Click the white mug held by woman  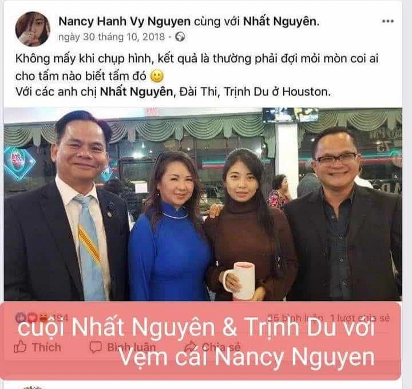click(240, 280)
